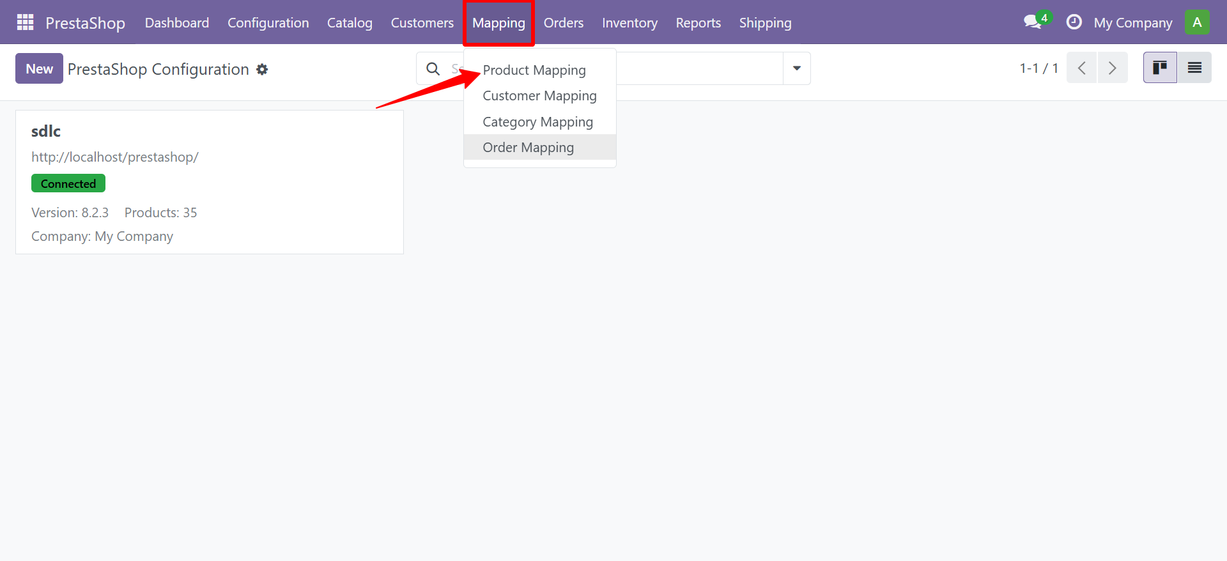Viewport: 1227px width, 561px height.
Task: Open the Catalog menu
Action: click(350, 22)
